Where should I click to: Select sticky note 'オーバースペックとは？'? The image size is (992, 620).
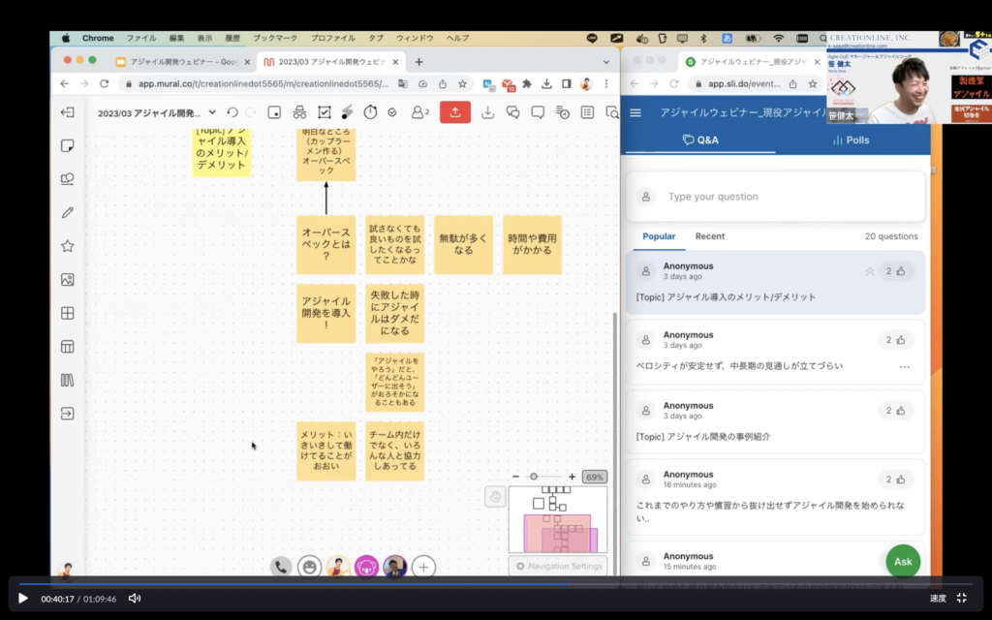(325, 245)
